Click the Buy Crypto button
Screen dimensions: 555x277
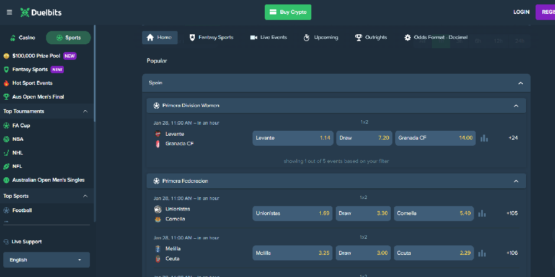pyautogui.click(x=288, y=12)
